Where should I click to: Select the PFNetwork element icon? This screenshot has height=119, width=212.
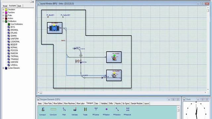click(128, 109)
